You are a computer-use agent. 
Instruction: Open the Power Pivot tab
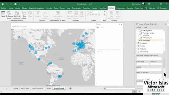tap(139, 8)
